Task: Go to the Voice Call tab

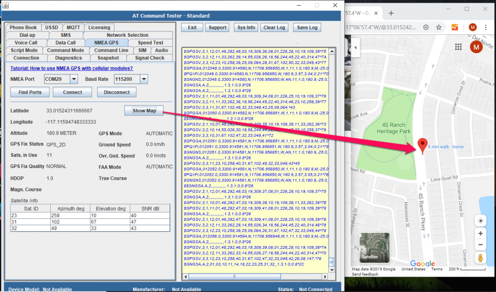Action: coord(26,43)
